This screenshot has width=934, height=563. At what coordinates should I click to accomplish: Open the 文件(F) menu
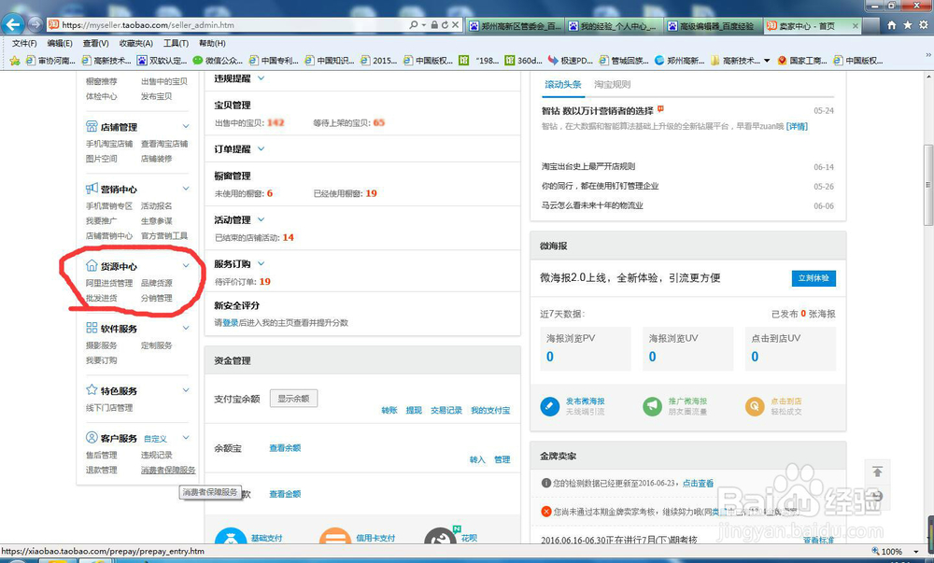[x=24, y=44]
